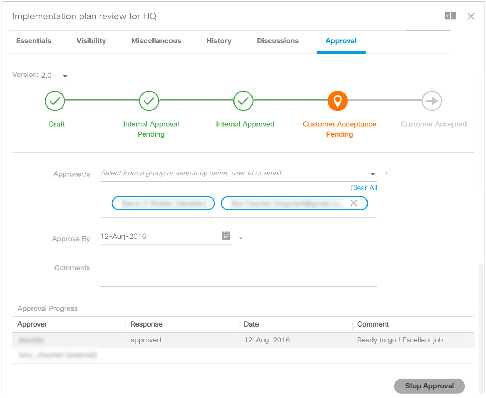The image size is (486, 398).
Task: Click the Internal Approved checkmark circle
Action: [x=243, y=101]
